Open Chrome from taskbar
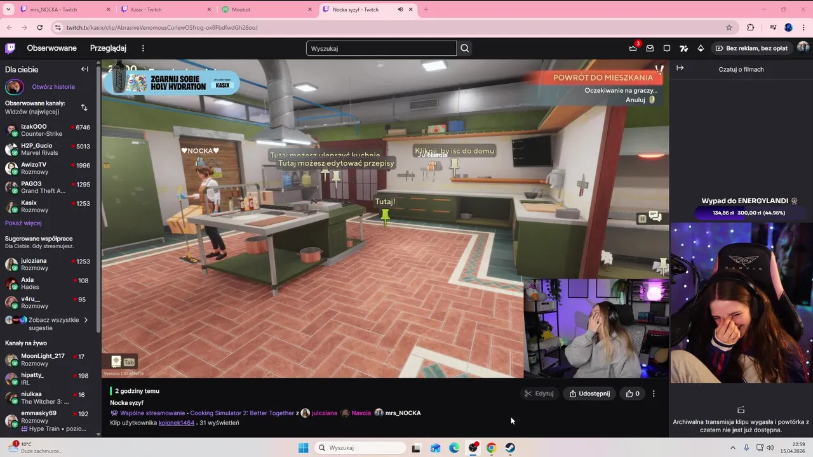This screenshot has height=457, width=813. coord(491,447)
